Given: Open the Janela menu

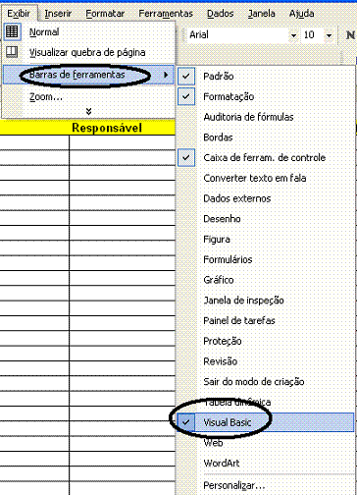Looking at the screenshot, I should point(262,14).
